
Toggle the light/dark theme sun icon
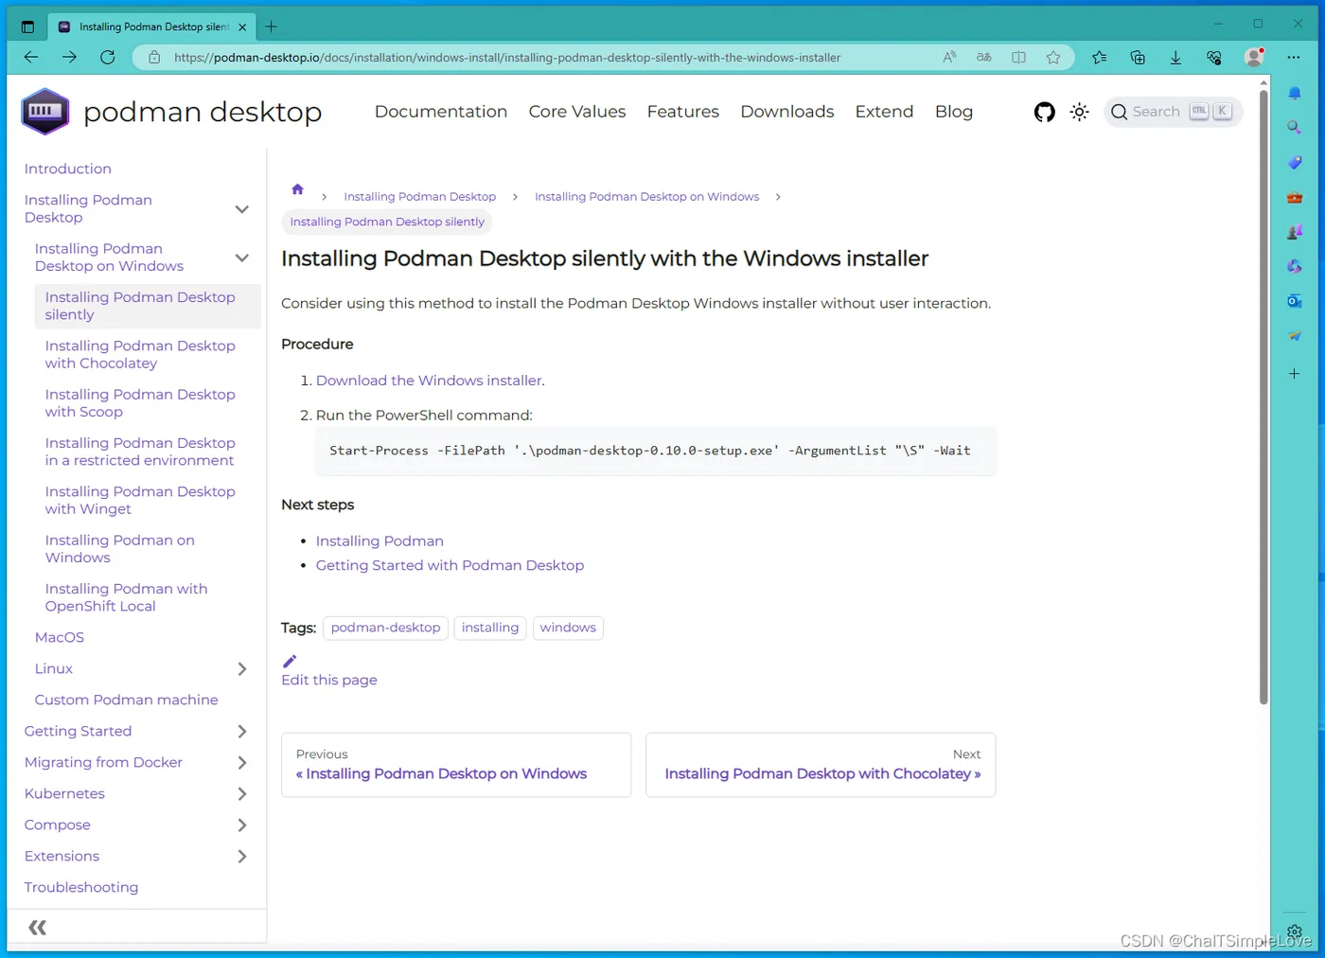coord(1079,112)
